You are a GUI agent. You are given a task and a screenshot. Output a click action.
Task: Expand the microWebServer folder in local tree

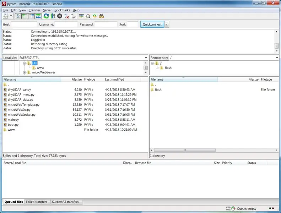click(x=24, y=72)
